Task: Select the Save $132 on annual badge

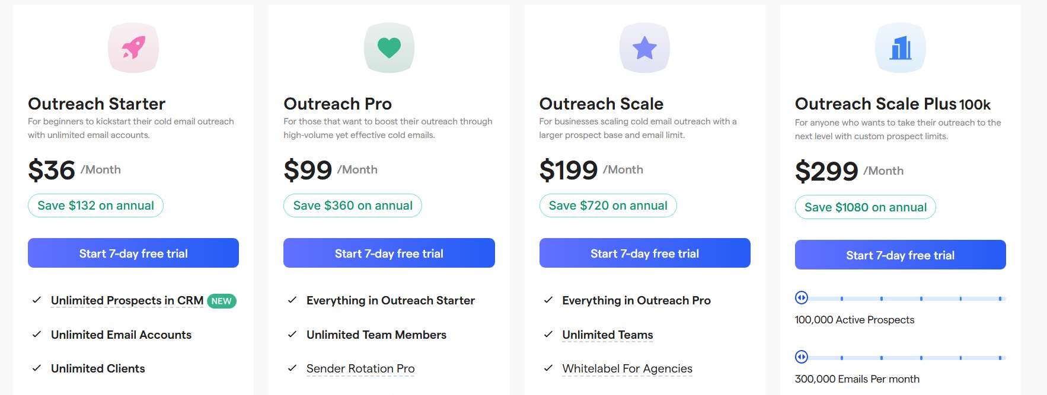Action: [95, 205]
